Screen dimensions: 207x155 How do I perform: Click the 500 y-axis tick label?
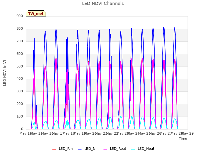(x=20, y=66)
